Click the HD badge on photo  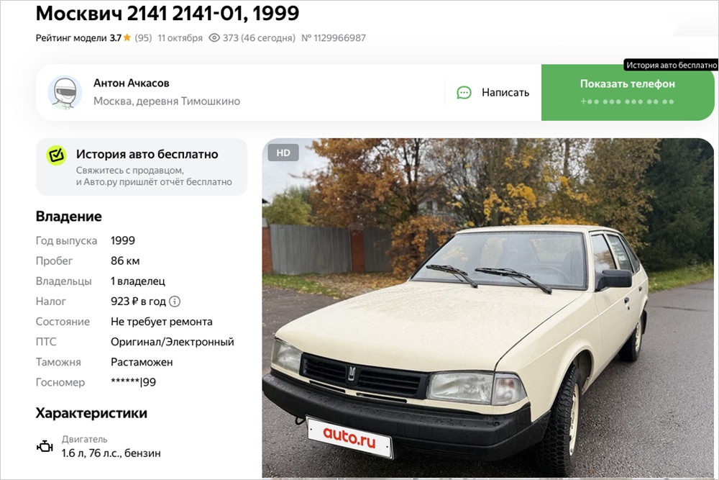pos(283,153)
